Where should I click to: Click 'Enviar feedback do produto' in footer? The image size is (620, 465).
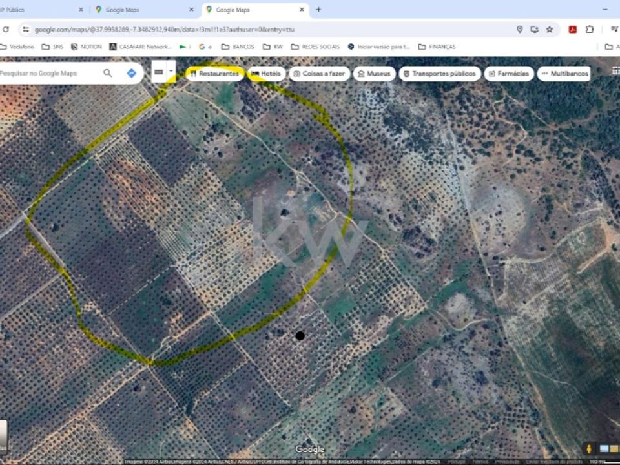click(x=555, y=462)
